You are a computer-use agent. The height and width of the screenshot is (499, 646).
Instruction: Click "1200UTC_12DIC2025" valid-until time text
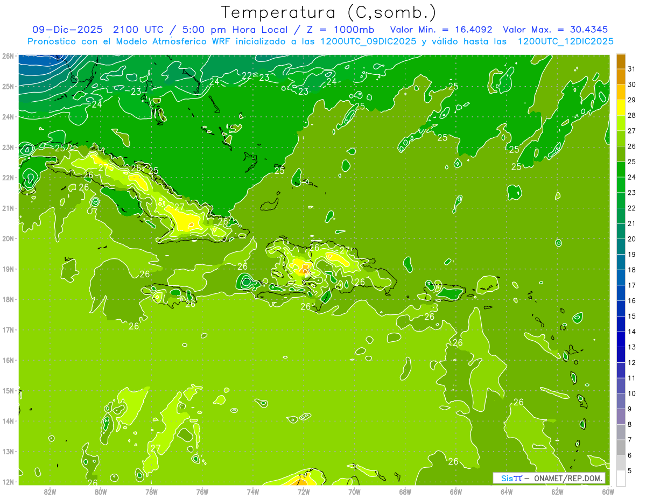pos(565,41)
